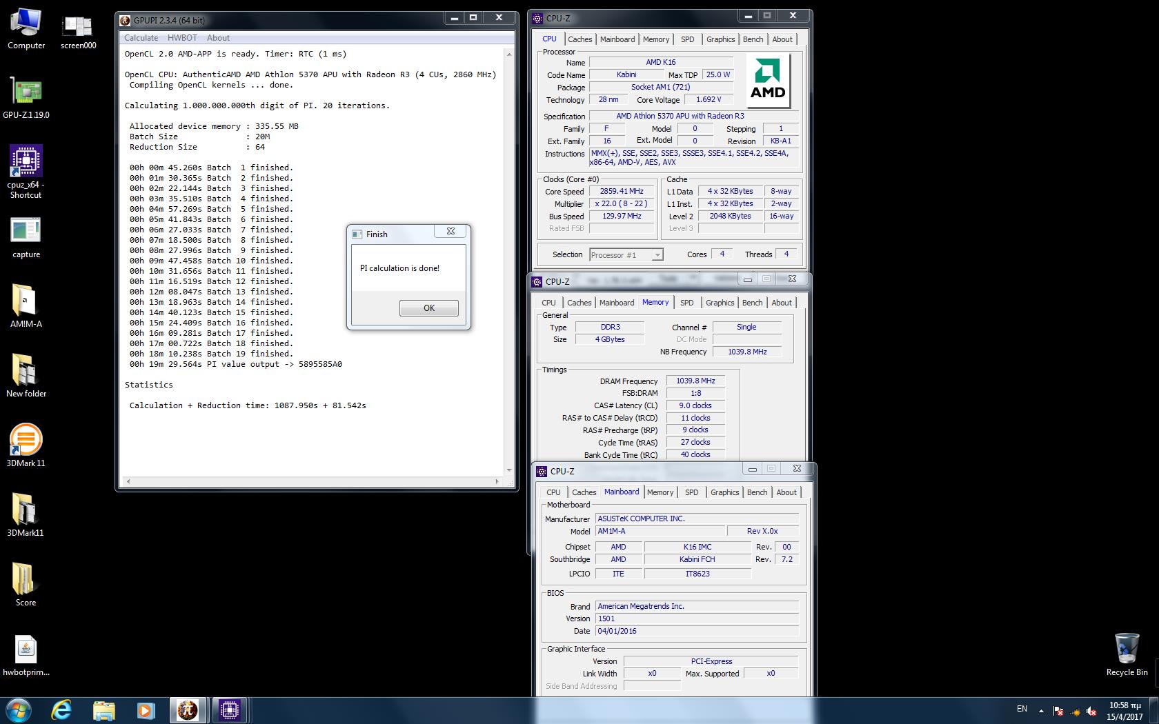Screen dimensions: 1159x724
Task: Click the Core Speed value 2859.41 MHz
Action: click(622, 192)
